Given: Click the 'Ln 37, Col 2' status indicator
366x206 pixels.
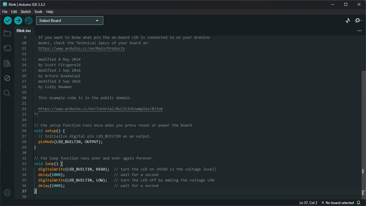Looking at the screenshot, I should pyautogui.click(x=308, y=203).
